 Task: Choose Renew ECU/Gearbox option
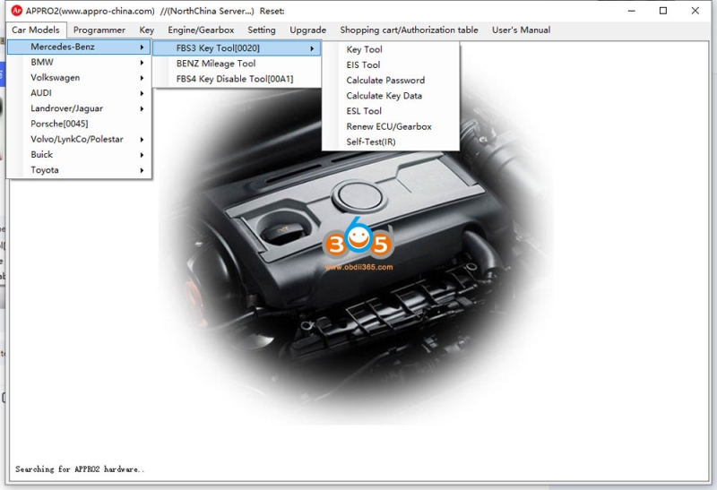[x=391, y=126]
